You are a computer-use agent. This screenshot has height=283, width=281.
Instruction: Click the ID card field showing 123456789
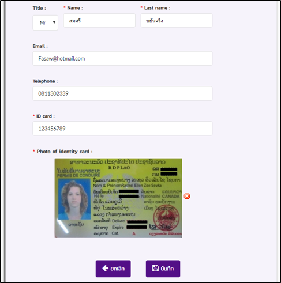pos(122,129)
